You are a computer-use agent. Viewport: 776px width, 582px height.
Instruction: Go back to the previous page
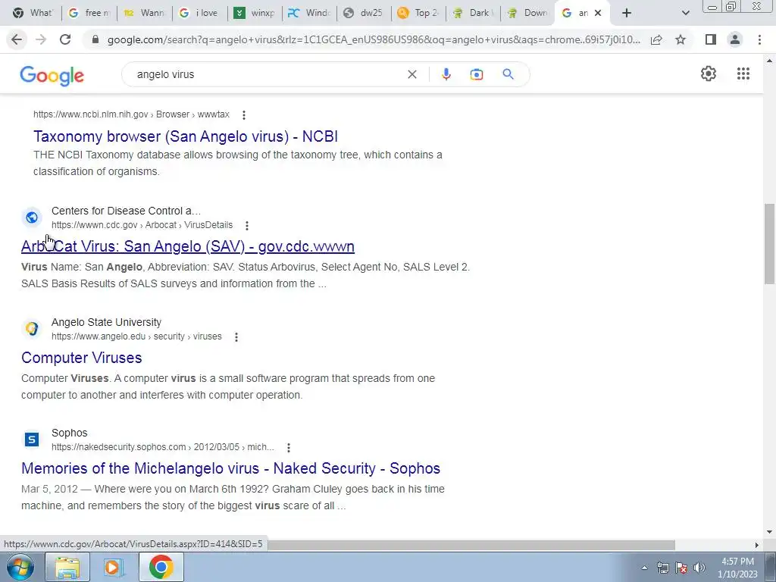(17, 39)
